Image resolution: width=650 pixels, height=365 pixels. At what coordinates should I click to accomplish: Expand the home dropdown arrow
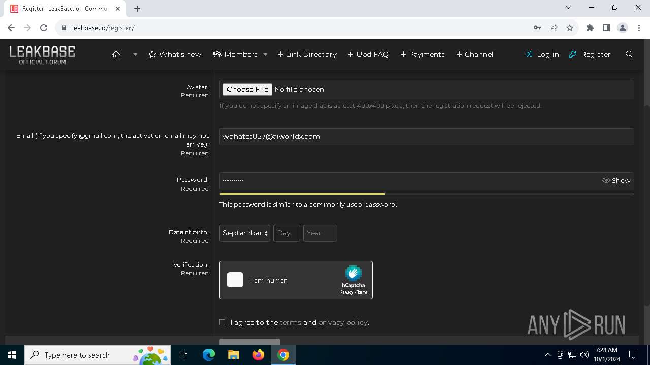coord(135,54)
